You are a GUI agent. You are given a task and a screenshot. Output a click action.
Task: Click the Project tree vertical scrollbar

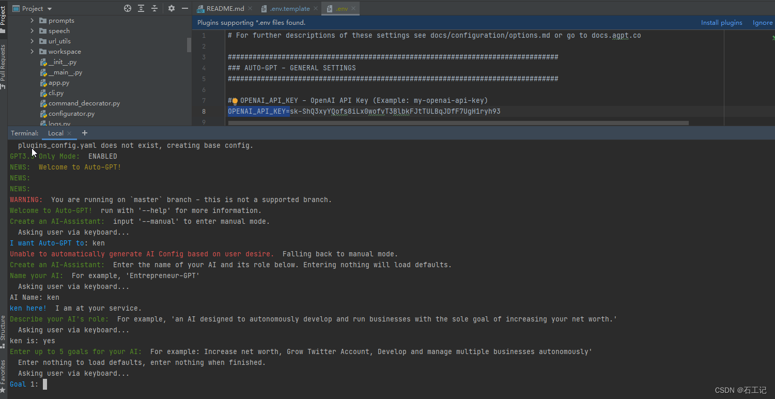(x=189, y=44)
